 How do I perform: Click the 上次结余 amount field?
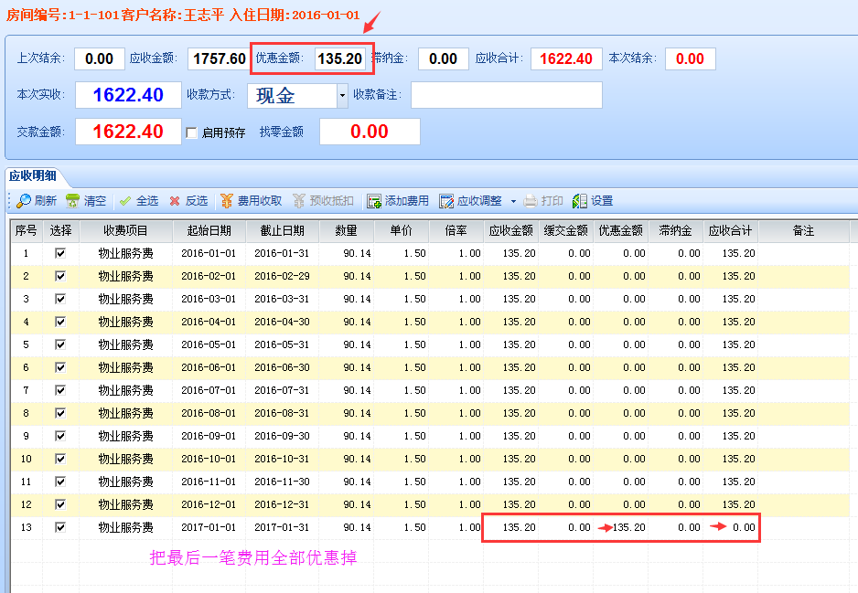(x=99, y=59)
